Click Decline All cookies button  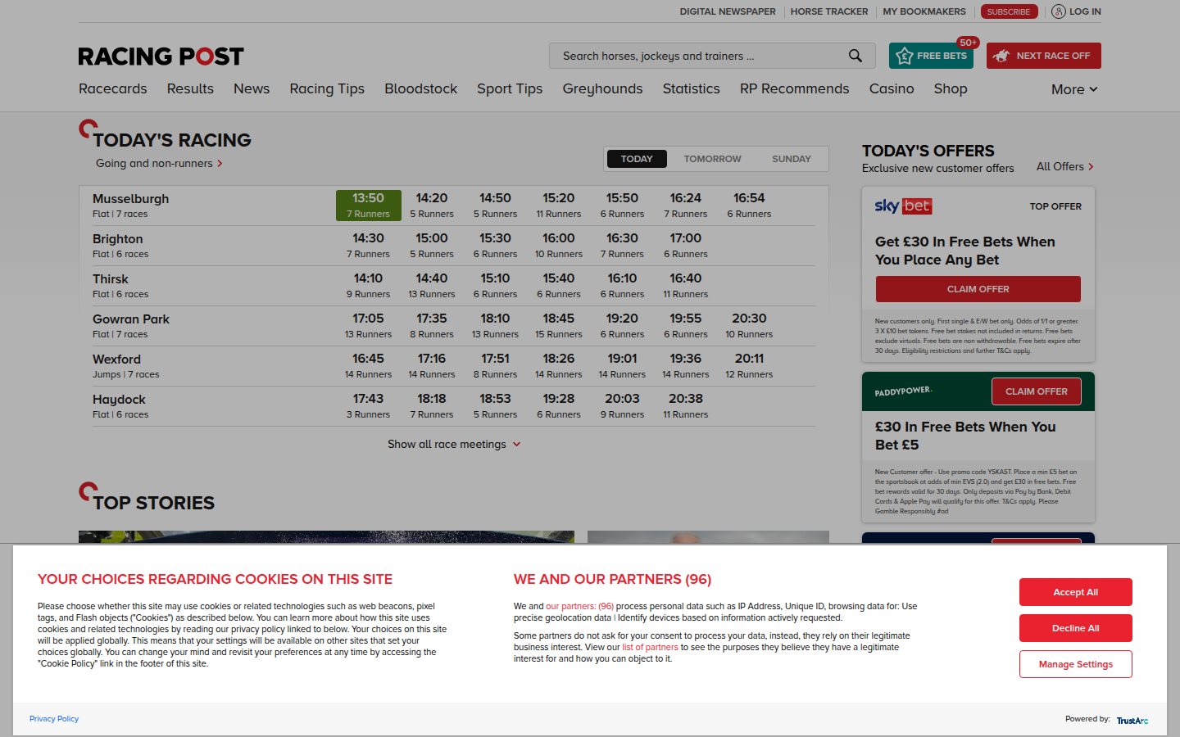coord(1076,628)
